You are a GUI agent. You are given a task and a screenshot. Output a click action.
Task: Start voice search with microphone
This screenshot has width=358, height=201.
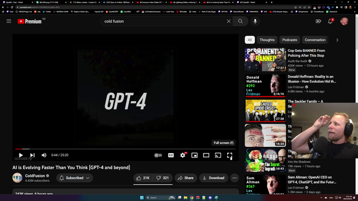[x=255, y=21]
